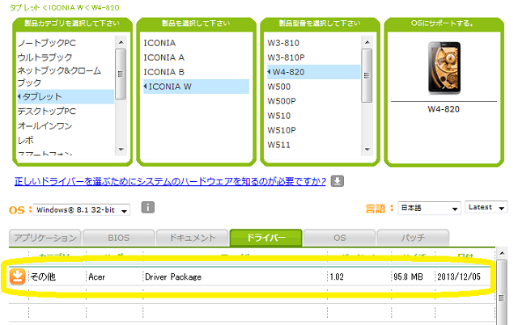Click the model list scrollbar thumb
This screenshot has height=325, width=518.
(367, 75)
